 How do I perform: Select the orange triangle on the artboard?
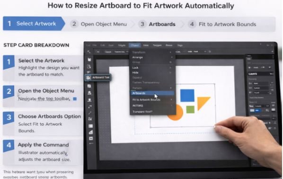[203, 102]
